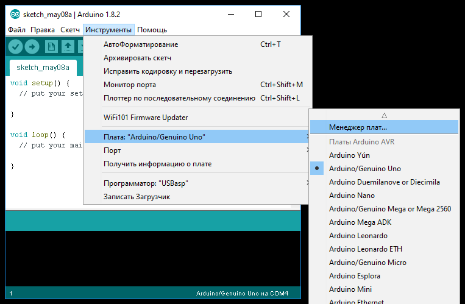The width and height of the screenshot is (465, 304).
Task: Select Arduino Mini board
Action: 384,289
